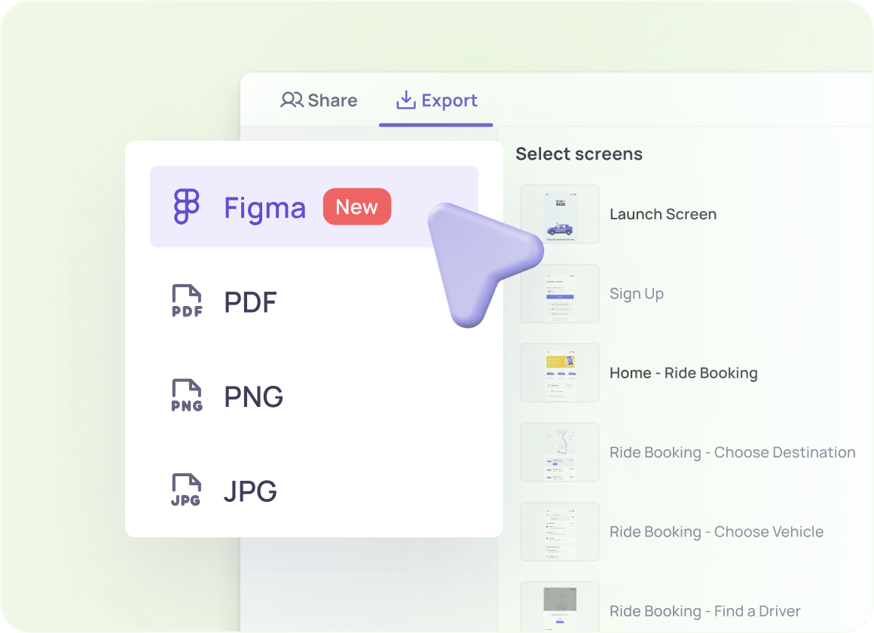Screen dimensions: 874x633
Task: Open the Figma export option
Action: [265, 208]
